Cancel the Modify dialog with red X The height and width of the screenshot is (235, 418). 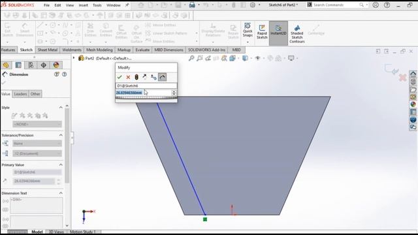coord(128,77)
